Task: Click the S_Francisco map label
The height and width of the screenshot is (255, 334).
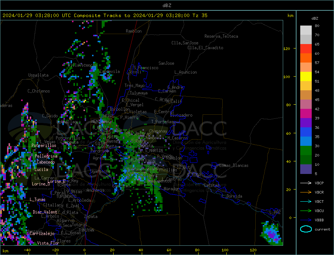Action: pos(146,68)
